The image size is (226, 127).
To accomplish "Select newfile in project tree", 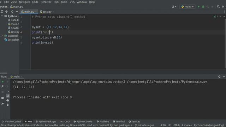I will click(13, 28).
